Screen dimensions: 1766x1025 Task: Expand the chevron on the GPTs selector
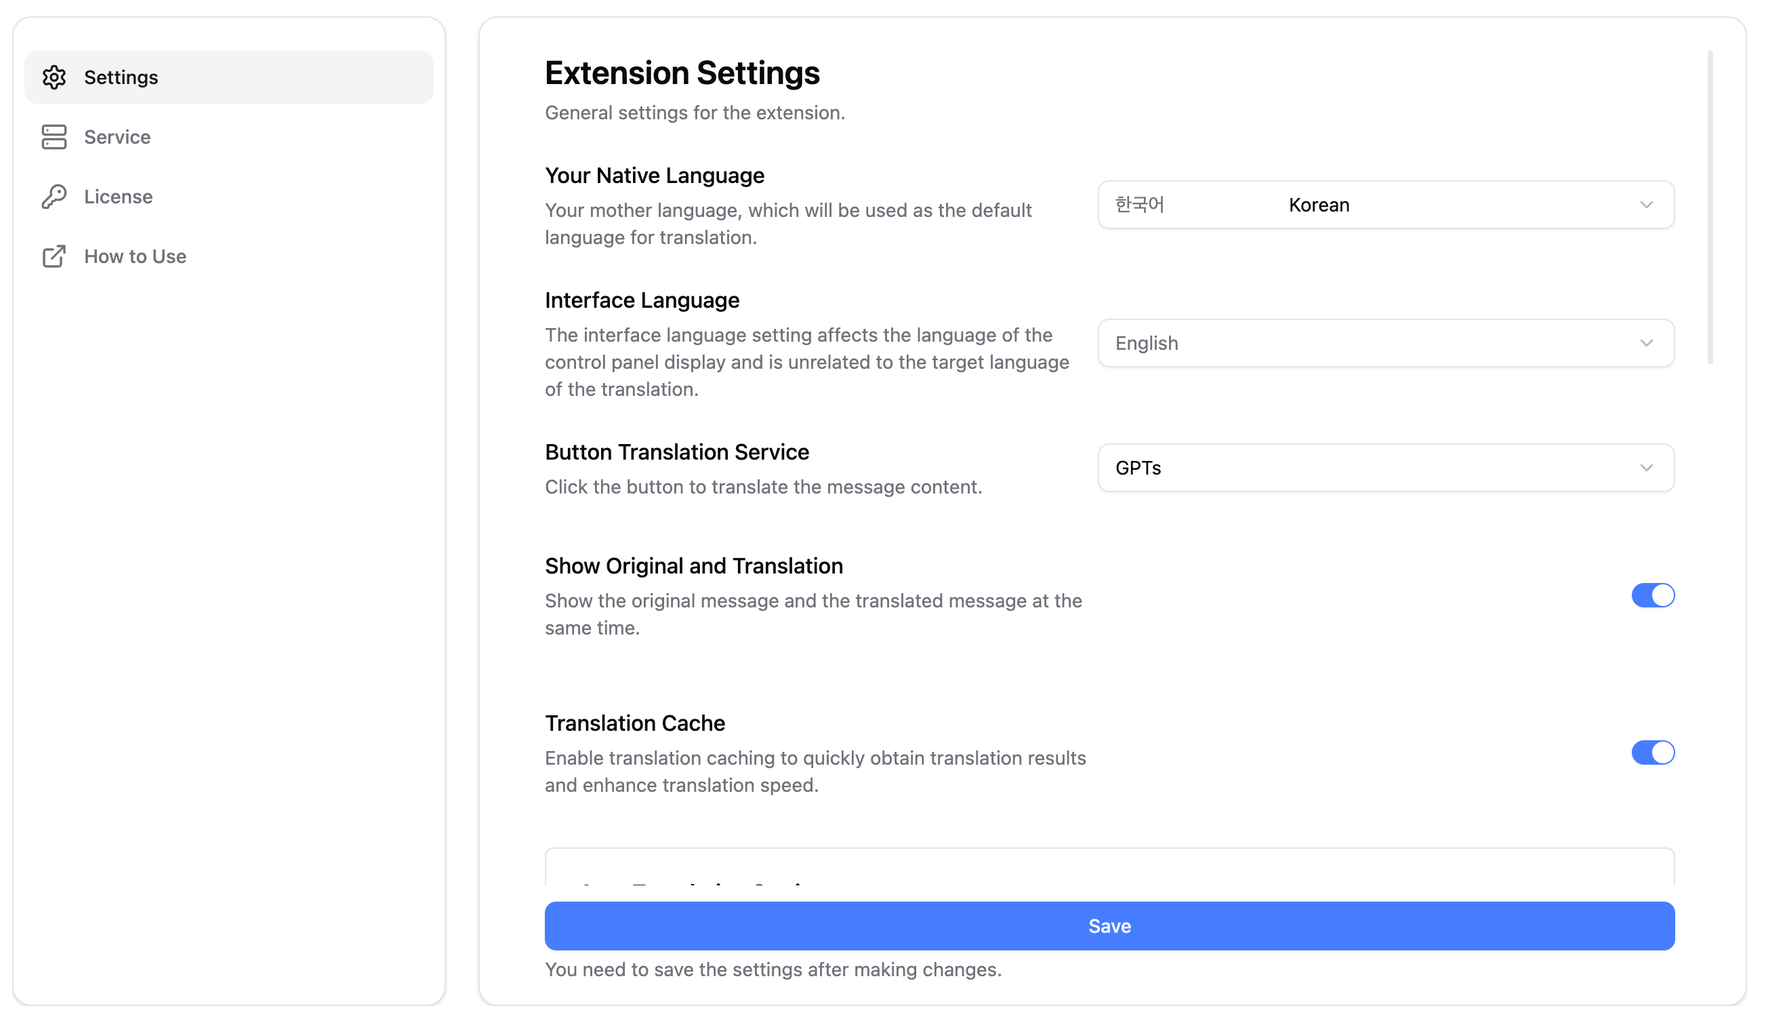point(1647,468)
